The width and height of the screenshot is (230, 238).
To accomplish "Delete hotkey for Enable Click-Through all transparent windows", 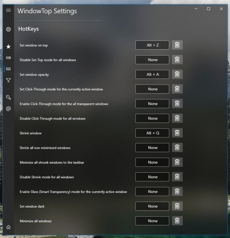I will click(x=177, y=104).
